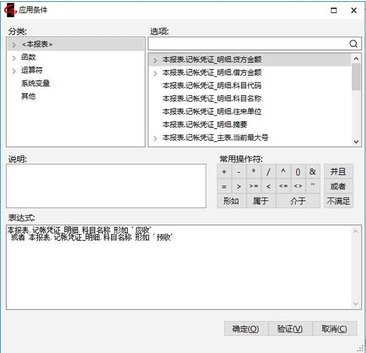The width and height of the screenshot is (366, 353).
Task: Insert the 并且 (and) operator
Action: [x=338, y=172]
